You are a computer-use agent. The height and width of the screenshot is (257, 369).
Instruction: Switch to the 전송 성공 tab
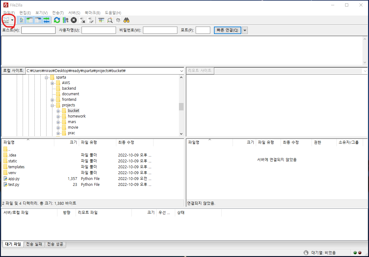coord(55,244)
